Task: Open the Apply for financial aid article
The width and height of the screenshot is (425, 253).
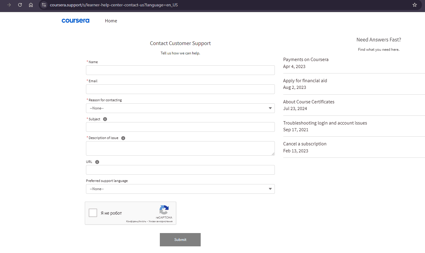Action: click(305, 81)
